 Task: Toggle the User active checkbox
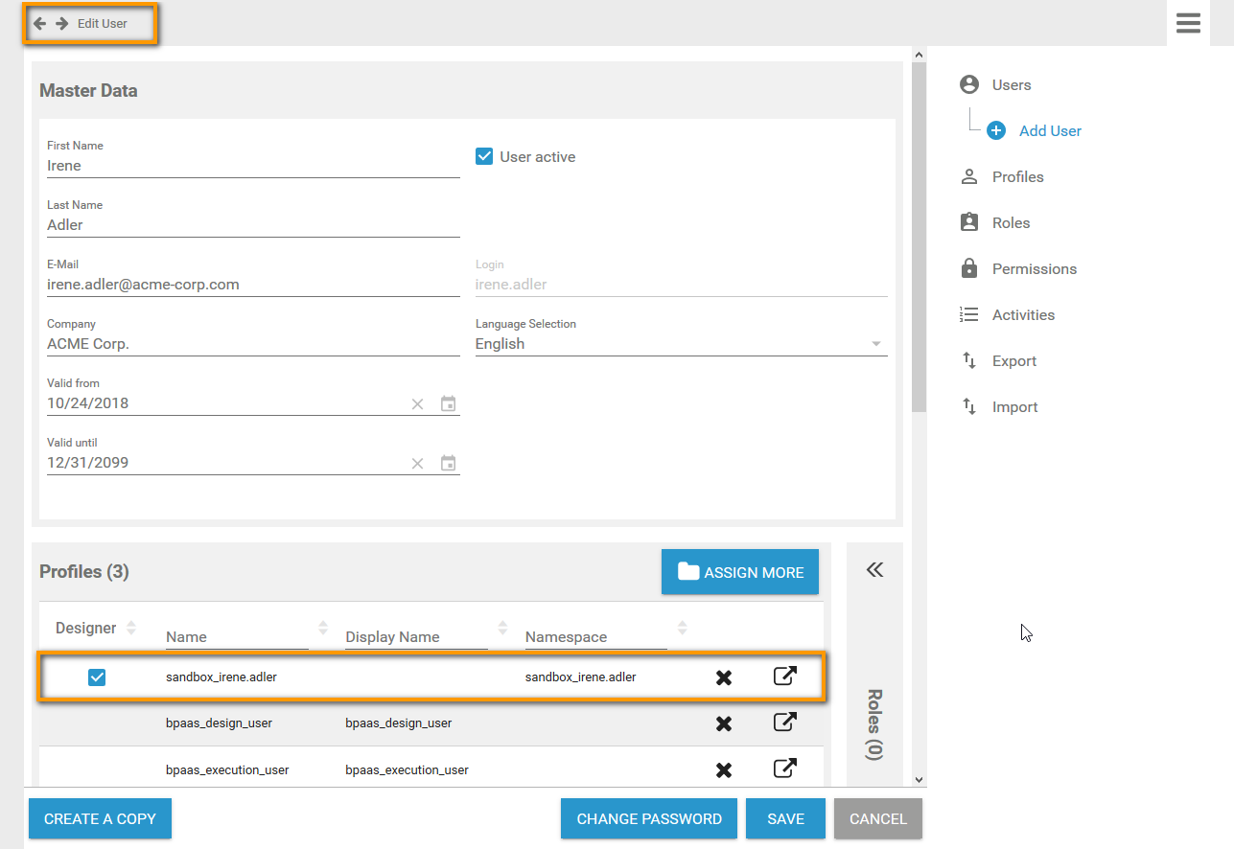(x=484, y=156)
